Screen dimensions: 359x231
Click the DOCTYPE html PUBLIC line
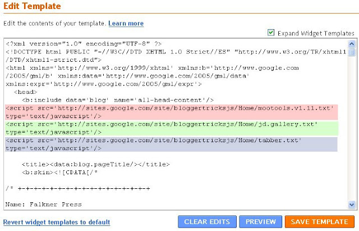[168, 52]
